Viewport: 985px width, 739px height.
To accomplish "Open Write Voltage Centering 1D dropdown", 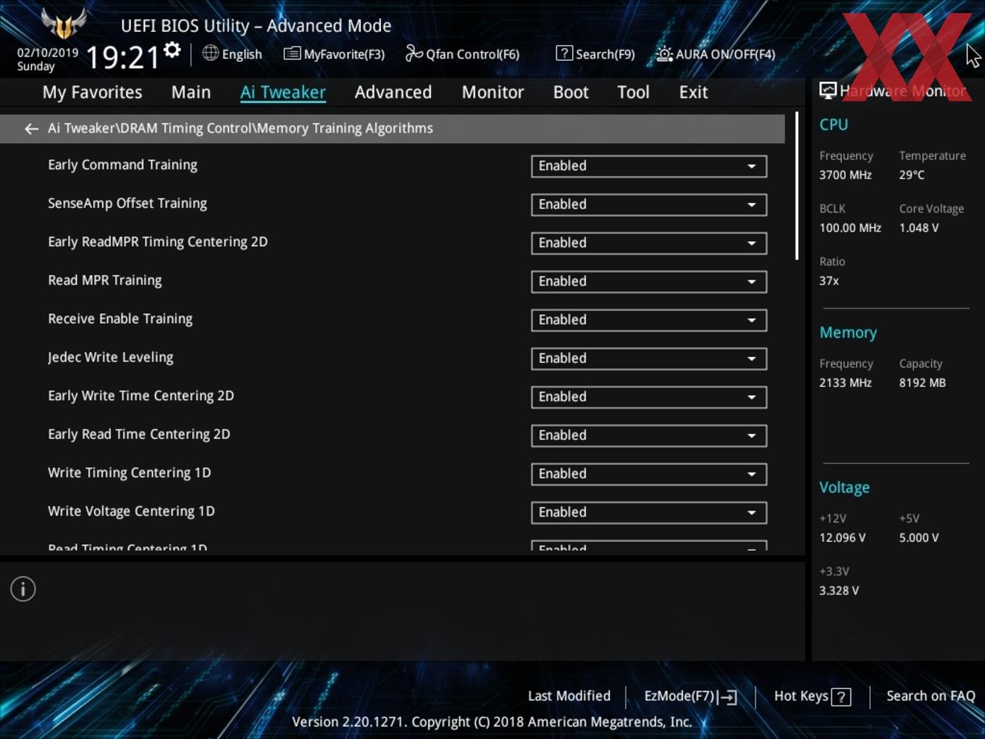I will (x=649, y=512).
